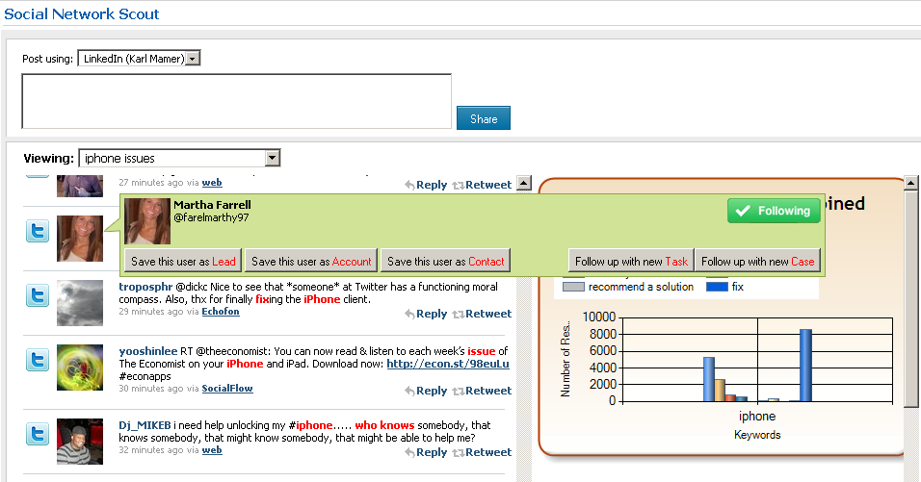Open web source link under 32 minutes ago
Viewport: 921px width, 482px height.
click(x=212, y=449)
